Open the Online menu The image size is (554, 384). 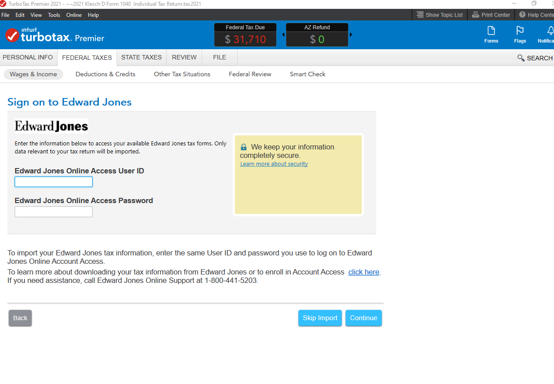(74, 15)
